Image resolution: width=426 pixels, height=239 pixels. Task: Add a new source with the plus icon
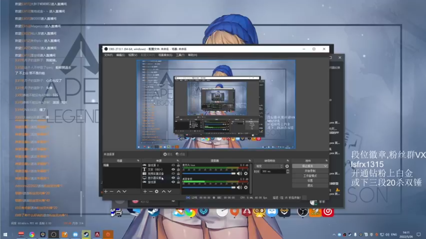[145, 191]
